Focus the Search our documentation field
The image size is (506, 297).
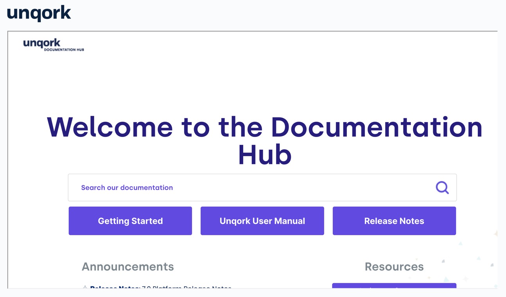[262, 187]
